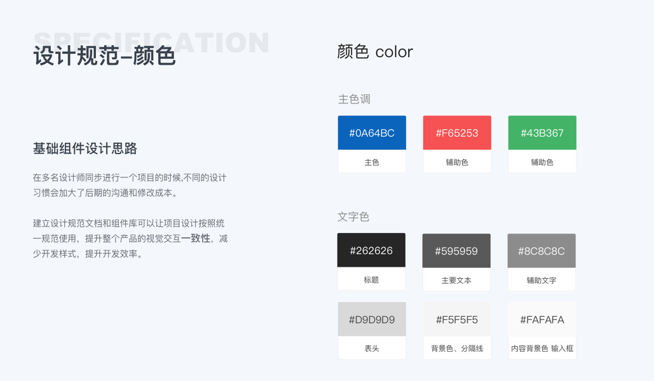Click the 表头 label
This screenshot has width=654, height=381.
372,349
